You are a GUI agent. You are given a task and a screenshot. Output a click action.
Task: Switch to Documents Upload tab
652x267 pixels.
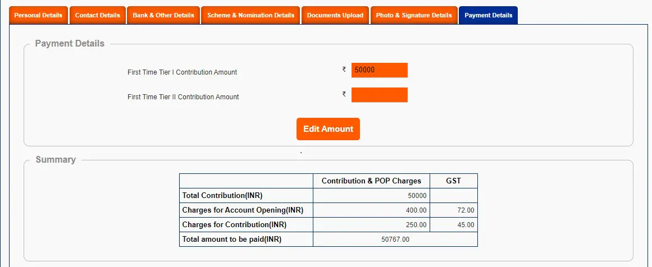(335, 15)
